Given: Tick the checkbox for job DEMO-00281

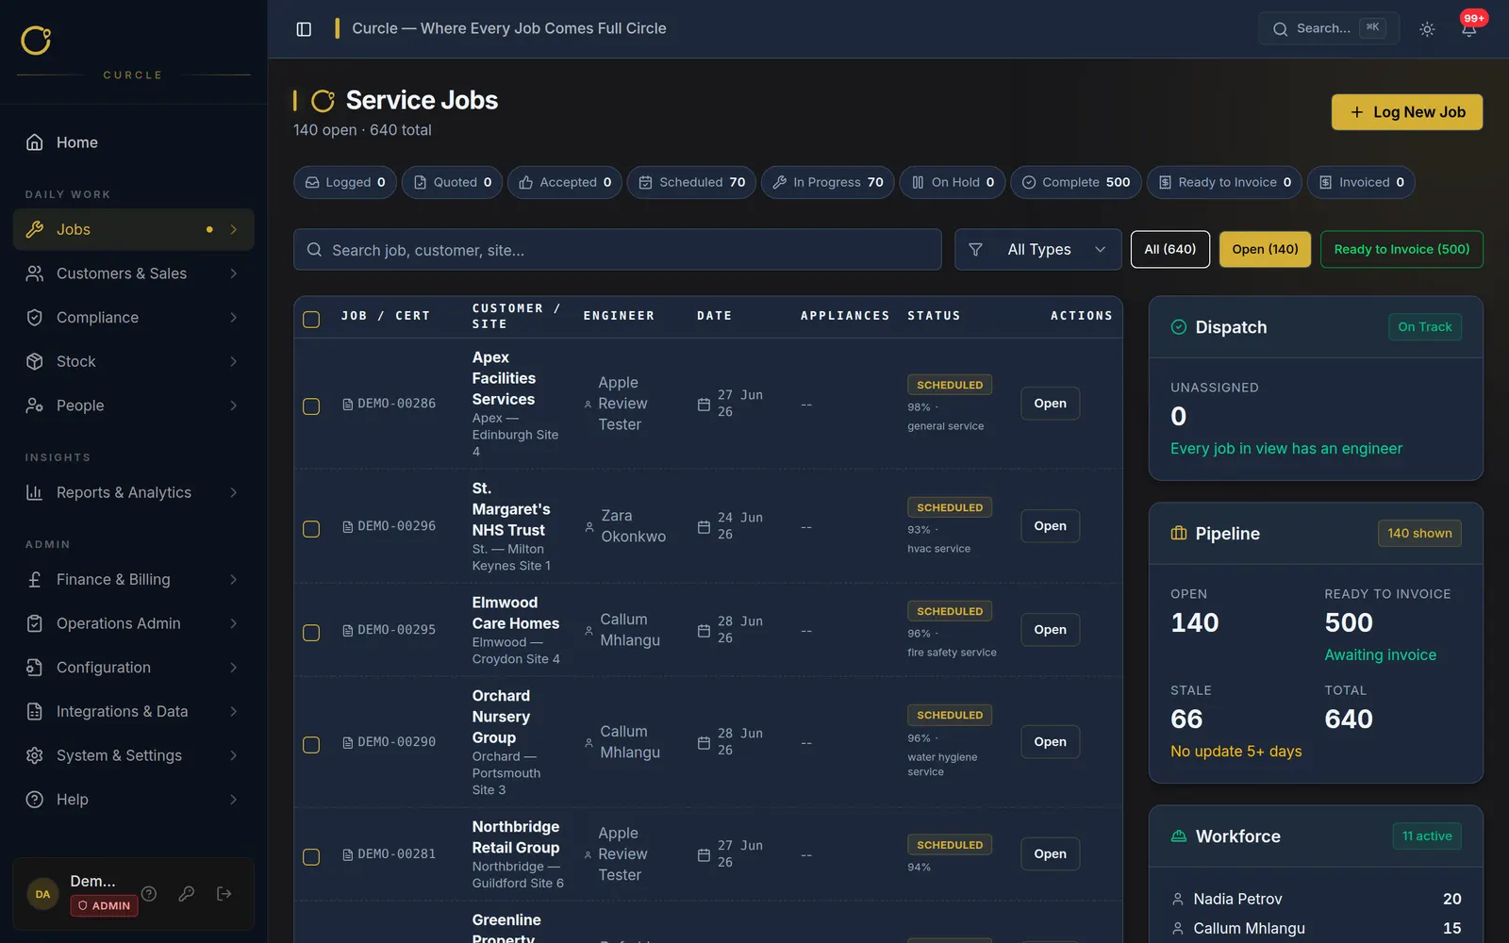Looking at the screenshot, I should (311, 857).
